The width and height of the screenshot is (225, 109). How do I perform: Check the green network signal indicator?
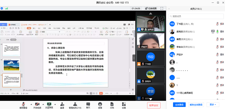(x=6, y=8)
